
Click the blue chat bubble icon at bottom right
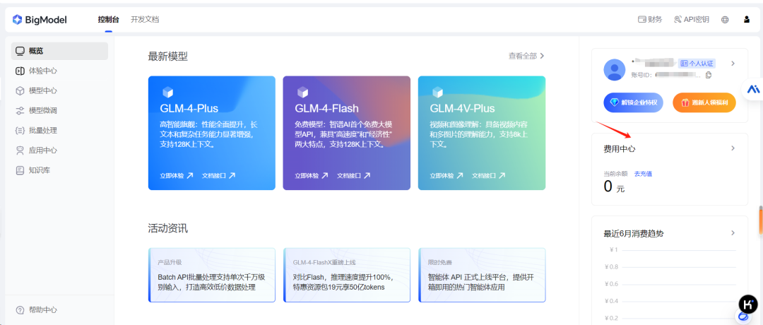(x=743, y=317)
